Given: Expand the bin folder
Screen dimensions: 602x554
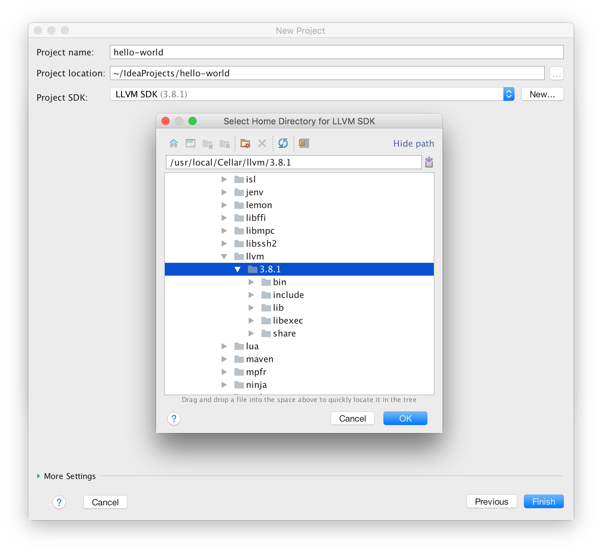Looking at the screenshot, I should (x=251, y=282).
